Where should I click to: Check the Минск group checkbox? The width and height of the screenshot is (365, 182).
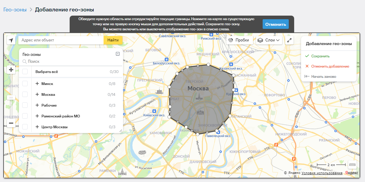pos(25,83)
